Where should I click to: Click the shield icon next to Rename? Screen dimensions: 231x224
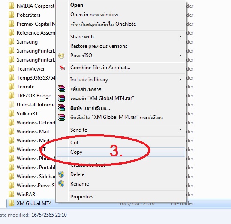(x=61, y=184)
